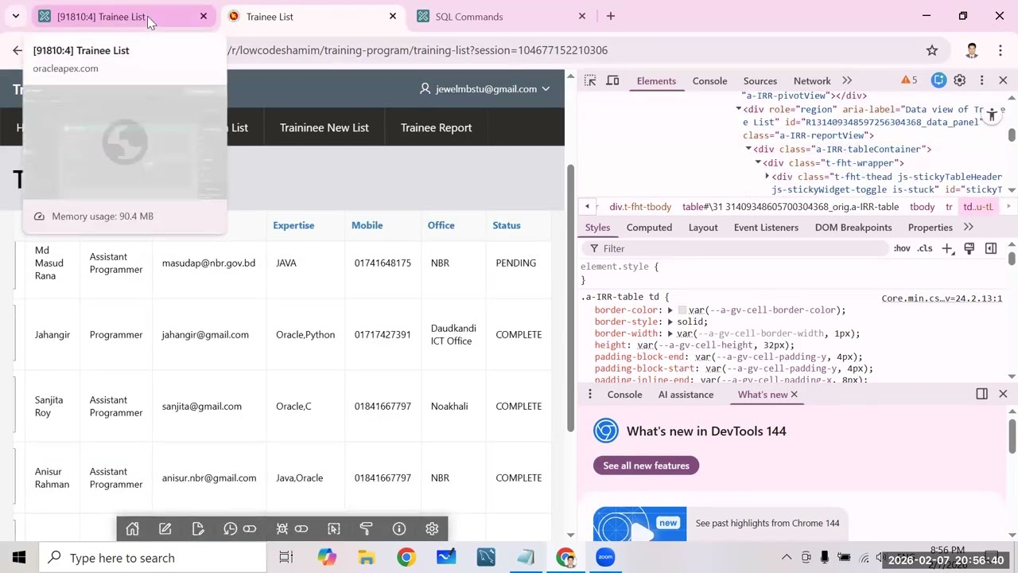Switch to the Sources tab
This screenshot has width=1018, height=573.
760,80
